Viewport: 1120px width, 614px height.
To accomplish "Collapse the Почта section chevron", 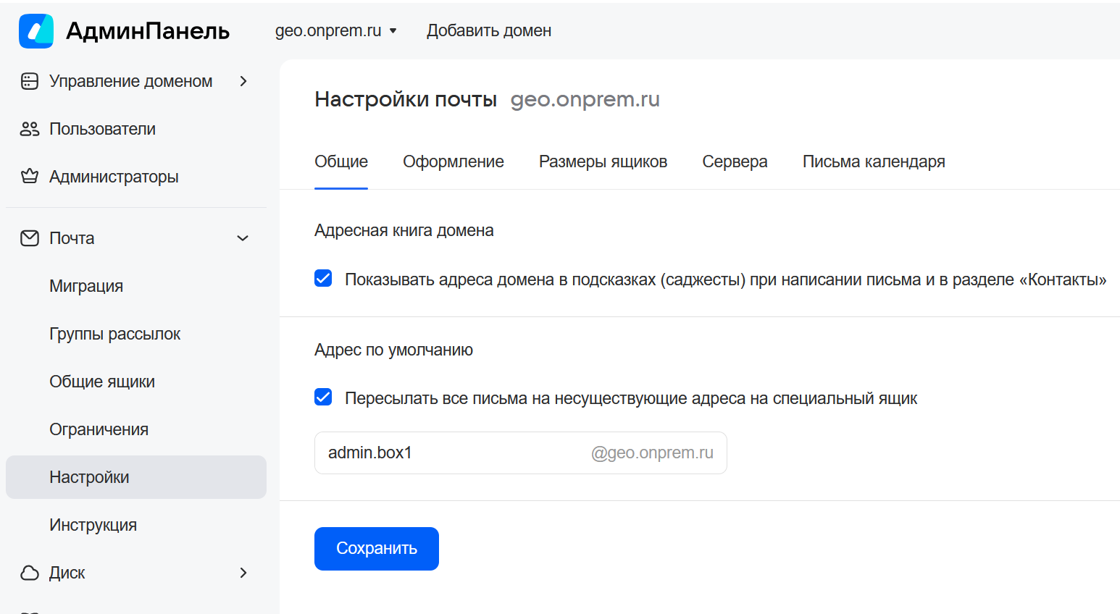I will click(x=243, y=238).
